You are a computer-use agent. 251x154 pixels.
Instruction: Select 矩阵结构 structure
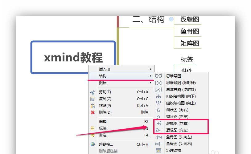point(174,151)
